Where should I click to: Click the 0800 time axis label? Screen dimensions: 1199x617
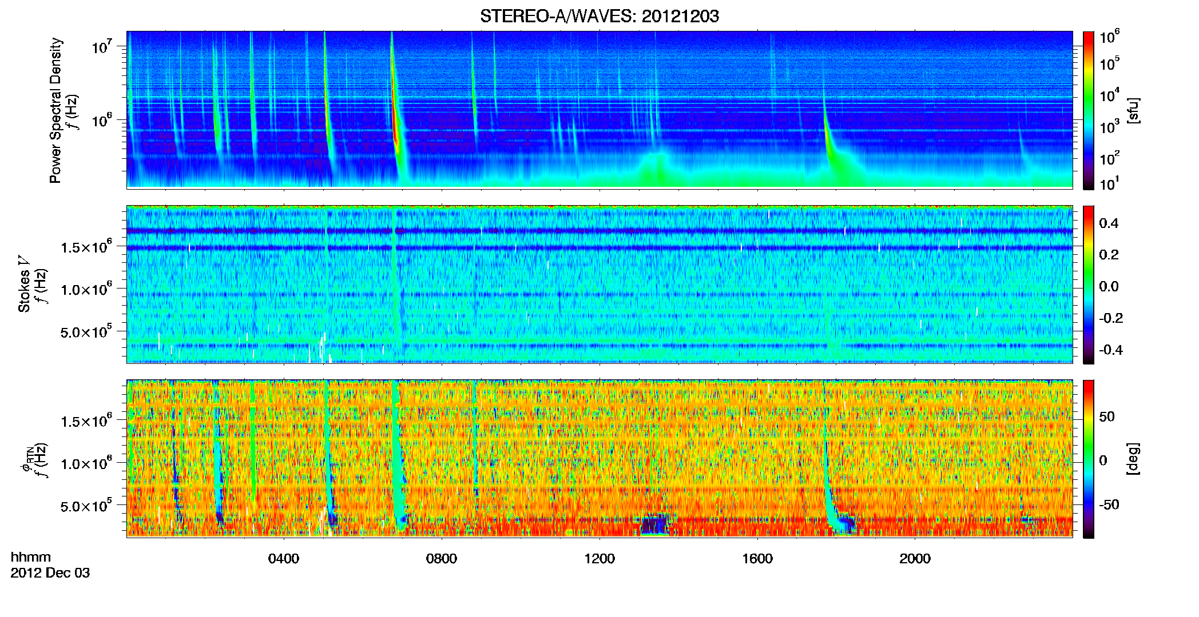point(442,559)
